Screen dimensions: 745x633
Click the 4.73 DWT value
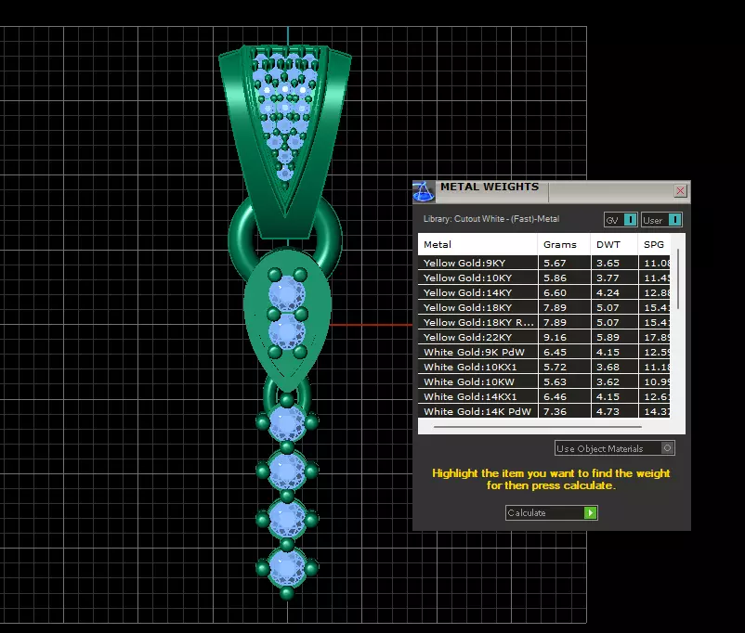tap(608, 411)
